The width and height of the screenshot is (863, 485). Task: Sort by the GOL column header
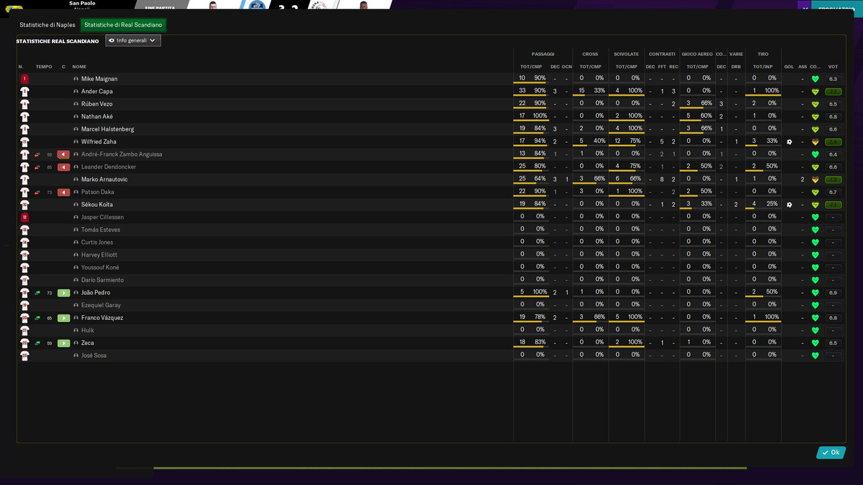[789, 67]
